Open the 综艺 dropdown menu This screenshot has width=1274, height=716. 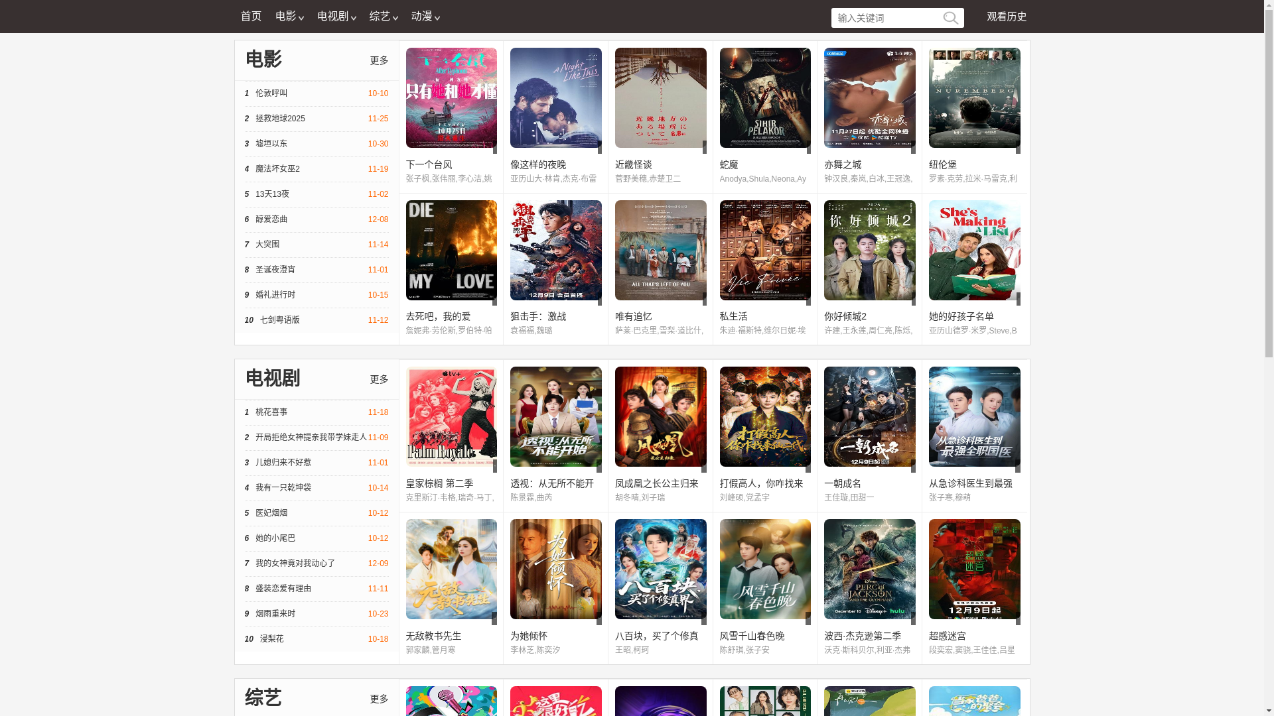click(383, 17)
